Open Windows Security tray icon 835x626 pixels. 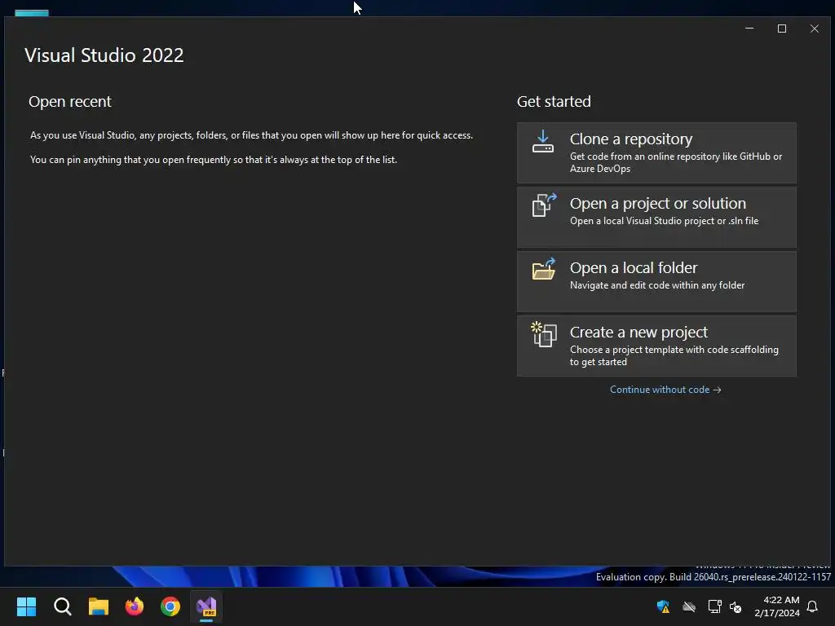(663, 606)
